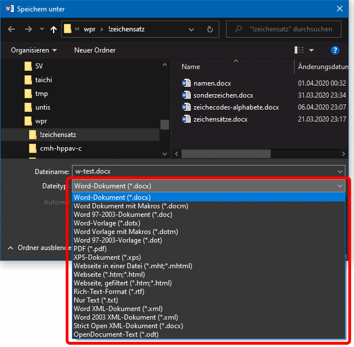Select the zeichensätze.docx file

[x=220, y=119]
